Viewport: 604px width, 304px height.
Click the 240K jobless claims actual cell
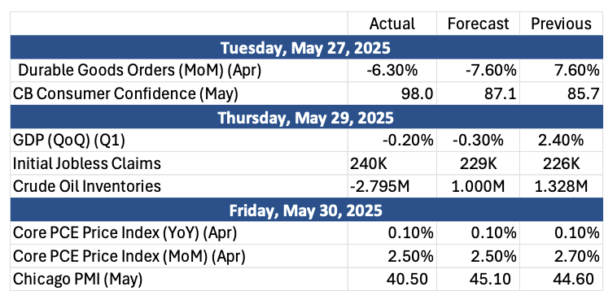[392, 163]
